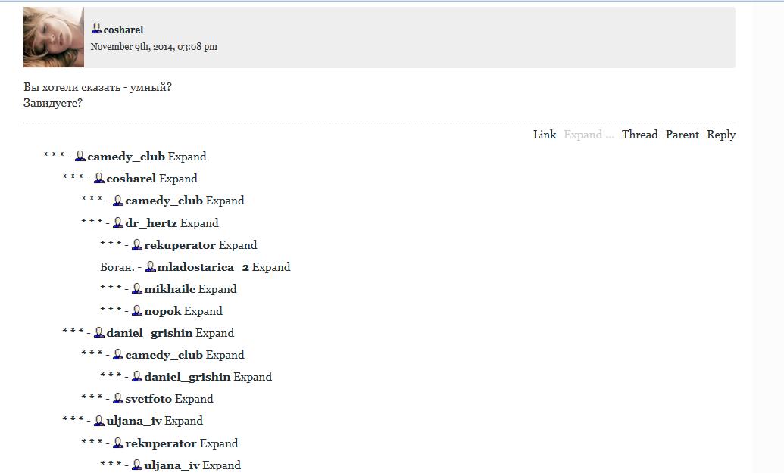
Task: Expand the dr_hertz comment
Action: (199, 222)
